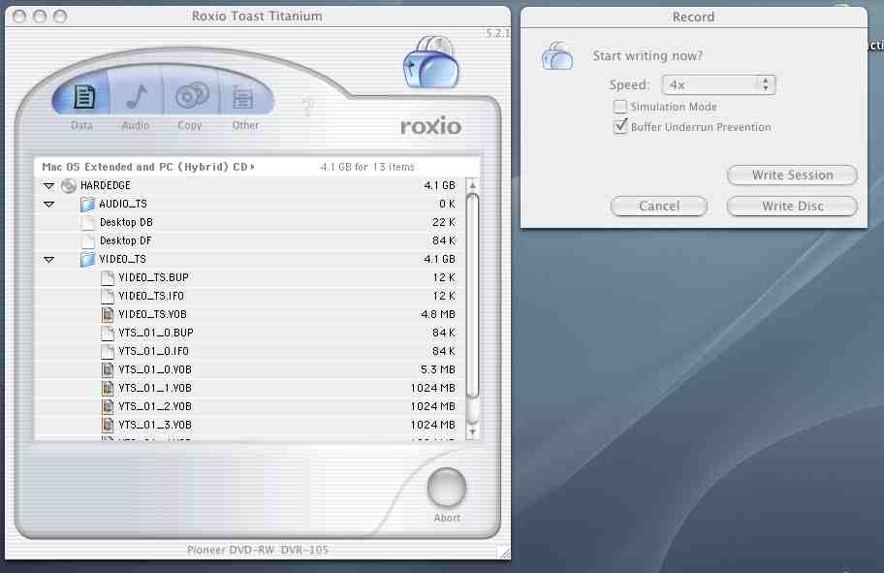Click the round Abort button
Screen dimensions: 884x573
point(447,487)
